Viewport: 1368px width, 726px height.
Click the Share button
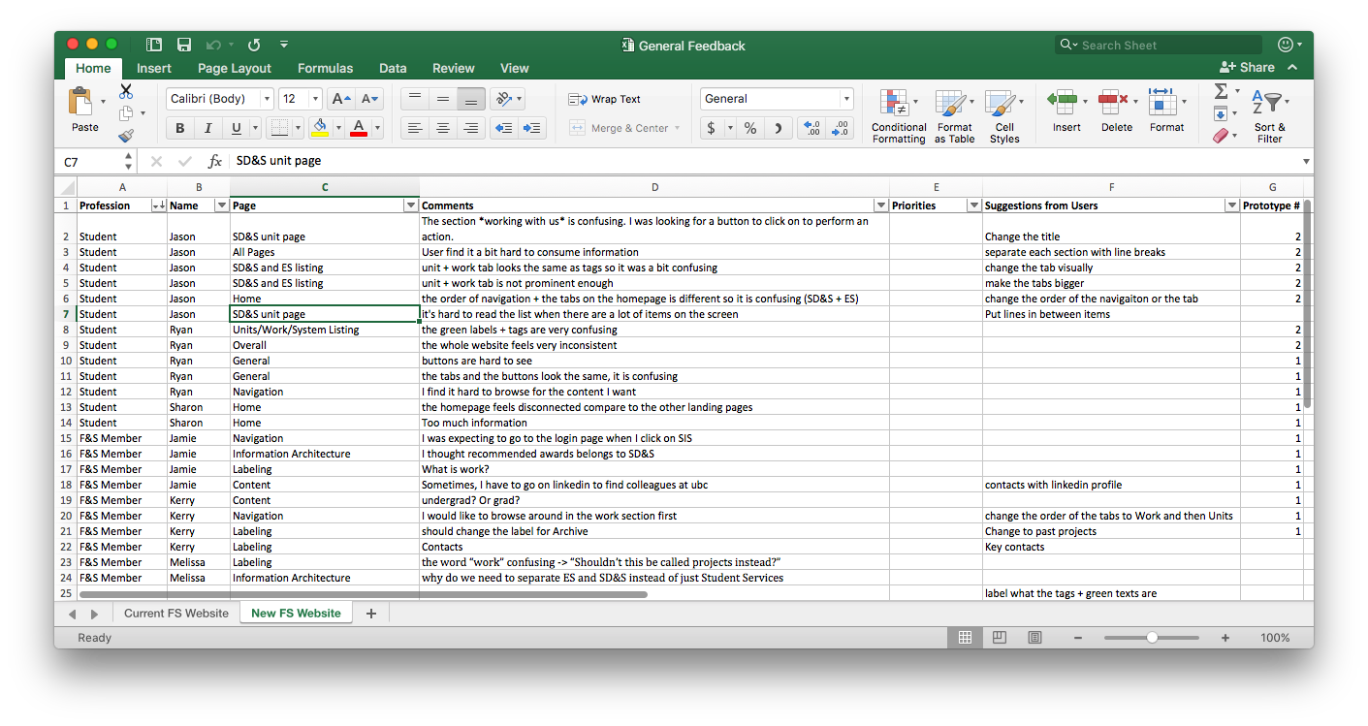pyautogui.click(x=1247, y=67)
